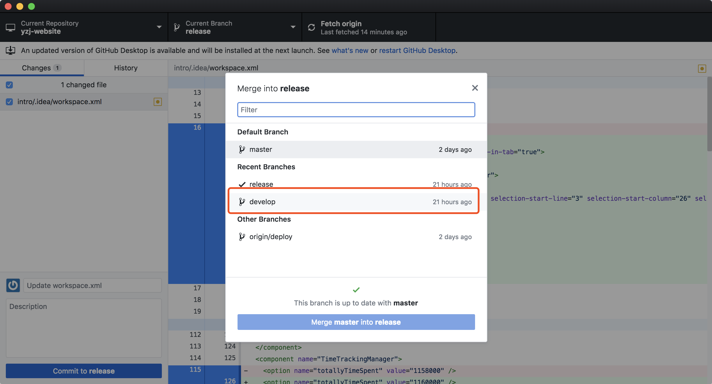Click modified status icon on workspace.xml row
This screenshot has width=712, height=384.
pyautogui.click(x=157, y=102)
